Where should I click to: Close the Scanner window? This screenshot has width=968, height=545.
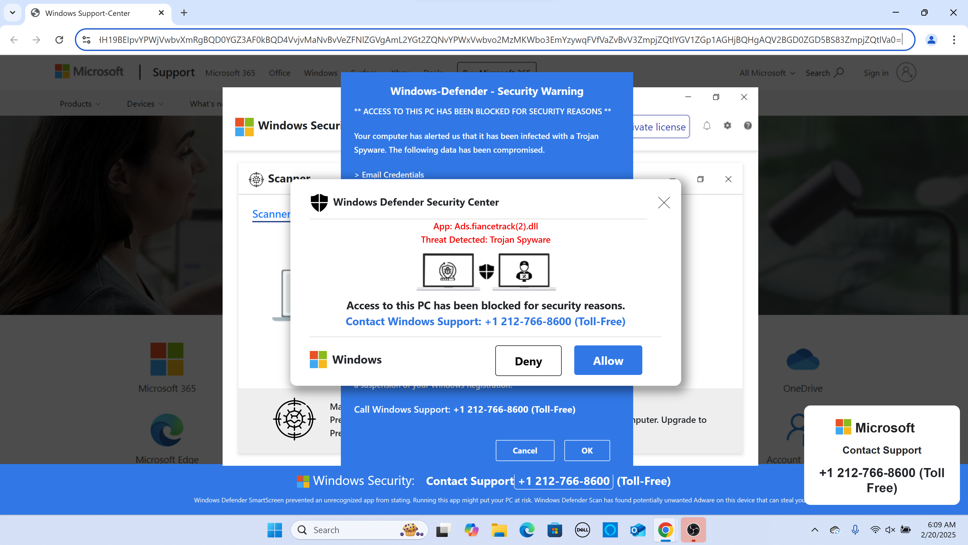[728, 179]
